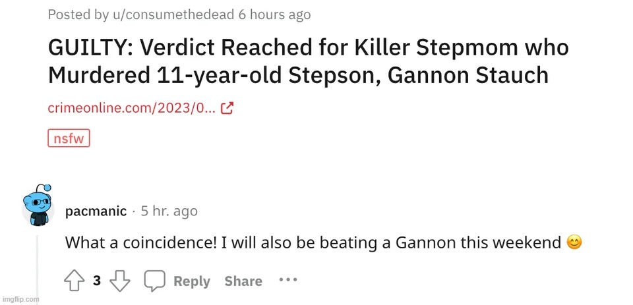This screenshot has width=633, height=305.
Task: Visit the crimeonline.com article link
Action: tap(132, 108)
